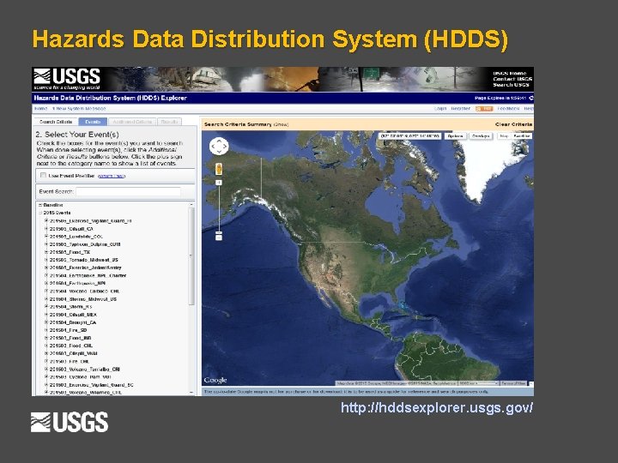Switch map to Map view
Screen dimensions: 618x463
click(x=504, y=135)
